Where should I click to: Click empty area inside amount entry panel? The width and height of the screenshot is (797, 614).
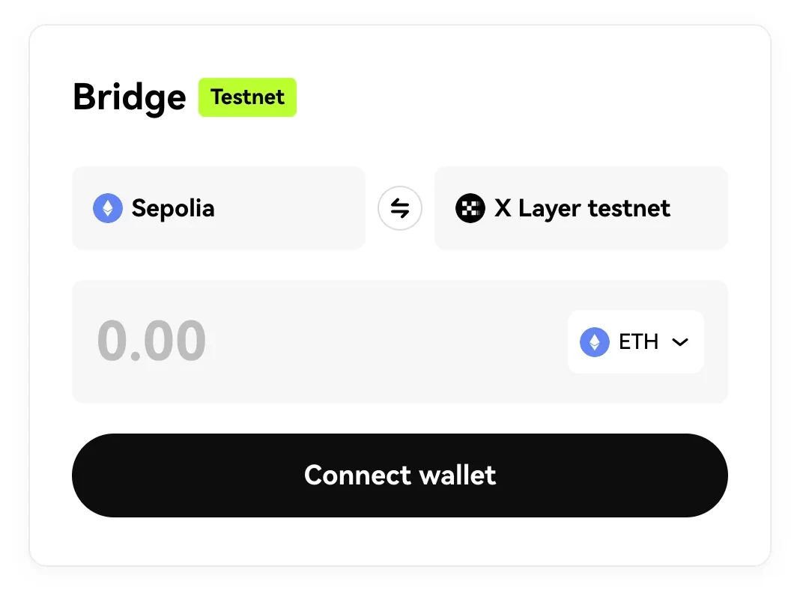(387, 342)
